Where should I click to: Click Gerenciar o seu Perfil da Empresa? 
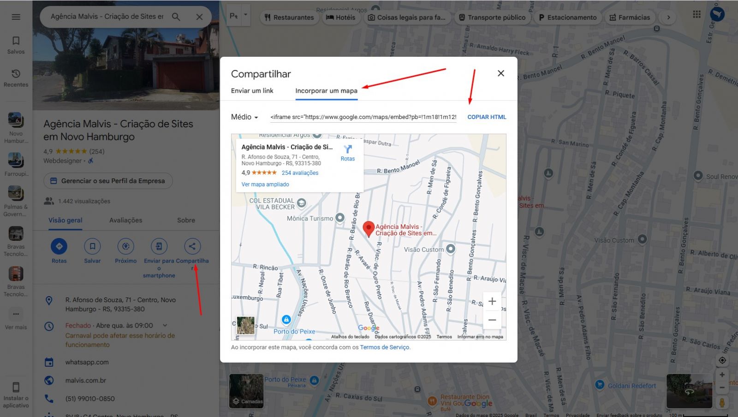(x=108, y=181)
